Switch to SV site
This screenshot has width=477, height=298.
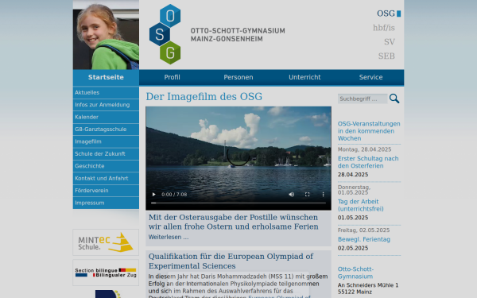[390, 41]
